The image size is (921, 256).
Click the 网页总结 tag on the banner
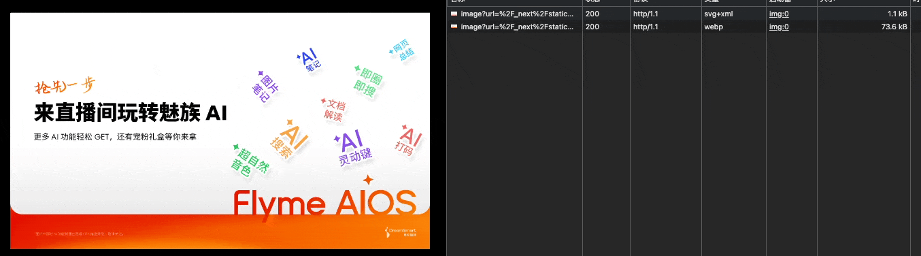coord(401,50)
